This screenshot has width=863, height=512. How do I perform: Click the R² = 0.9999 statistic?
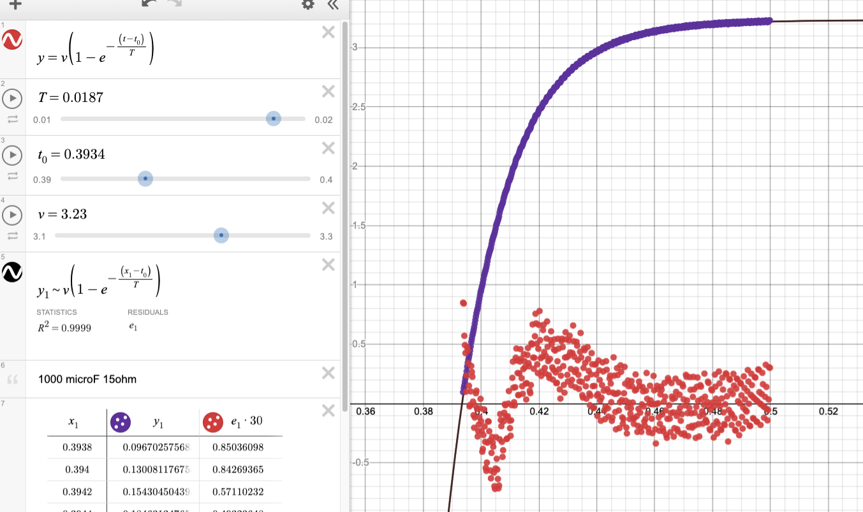coord(64,327)
